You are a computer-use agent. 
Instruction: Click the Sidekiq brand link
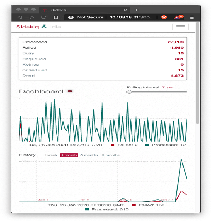tap(28, 27)
